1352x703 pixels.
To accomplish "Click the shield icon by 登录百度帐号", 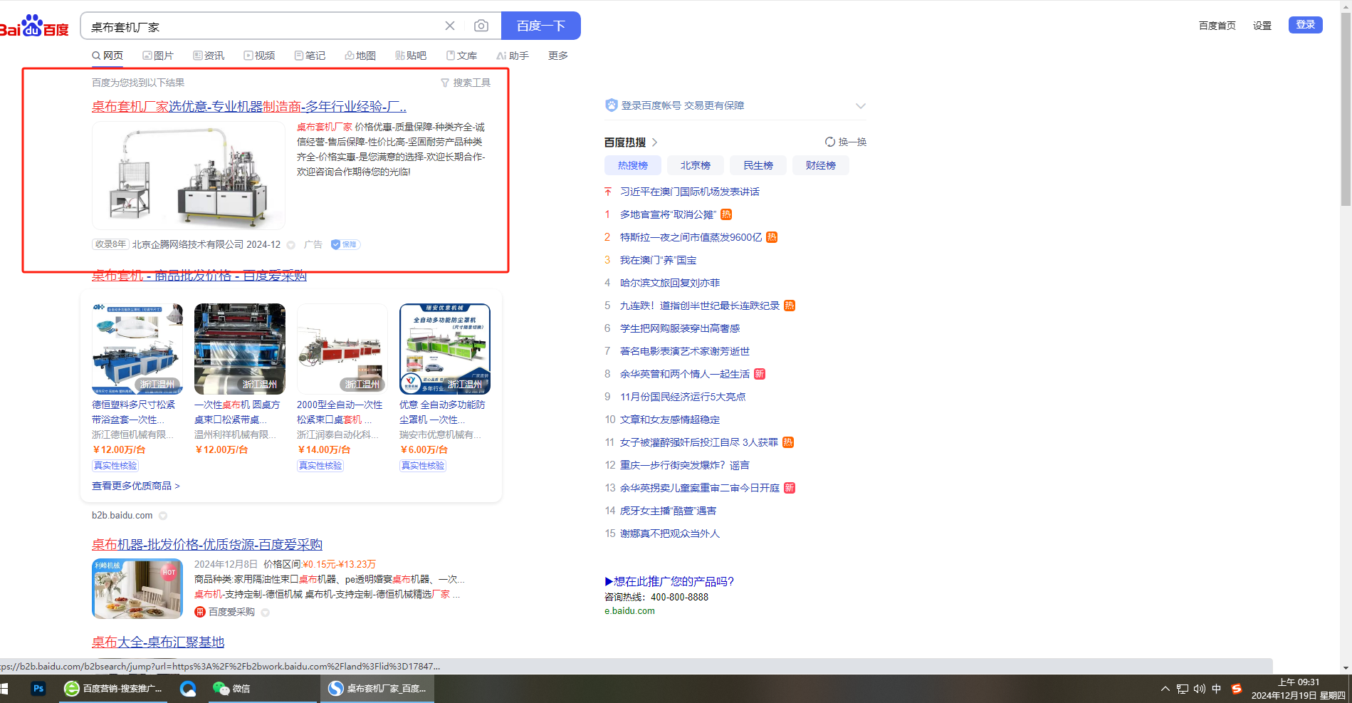I will pyautogui.click(x=612, y=105).
